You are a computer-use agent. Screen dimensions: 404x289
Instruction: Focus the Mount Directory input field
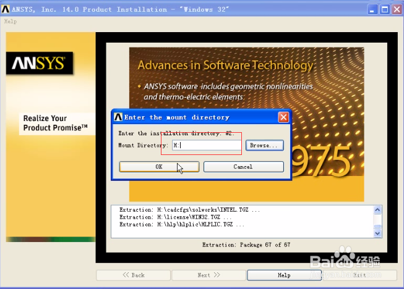pyautogui.click(x=207, y=145)
